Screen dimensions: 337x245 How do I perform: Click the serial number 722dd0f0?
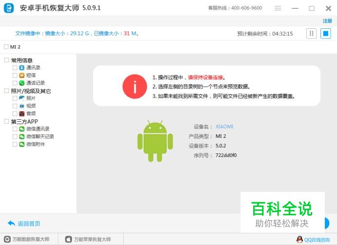click(226, 155)
